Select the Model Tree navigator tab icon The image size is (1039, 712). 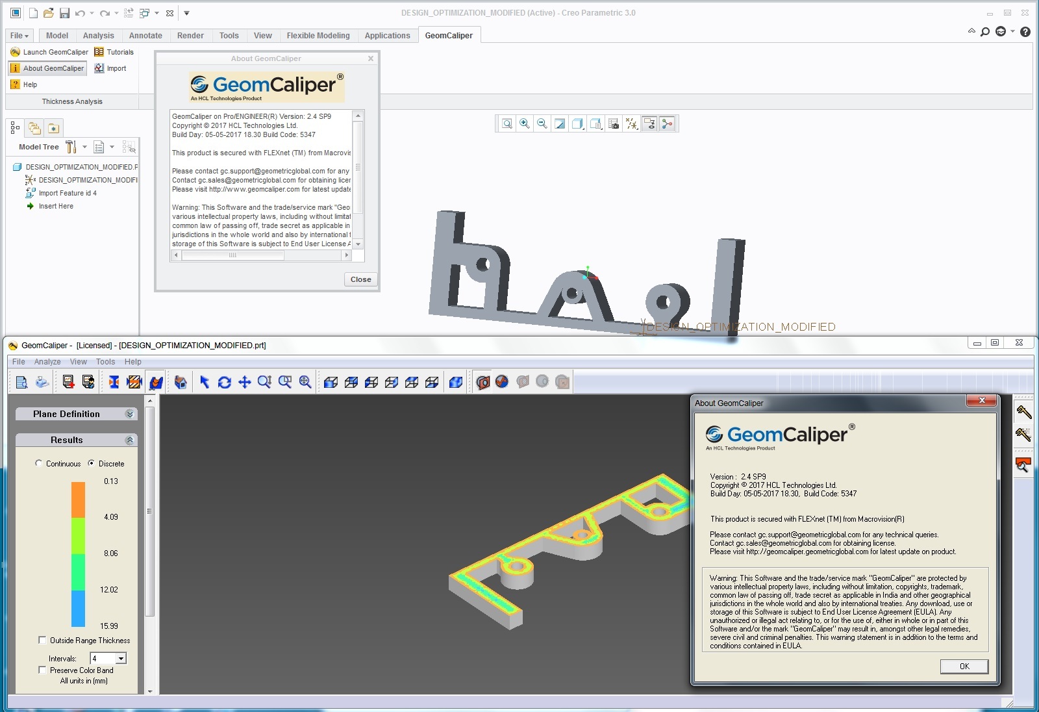15,128
